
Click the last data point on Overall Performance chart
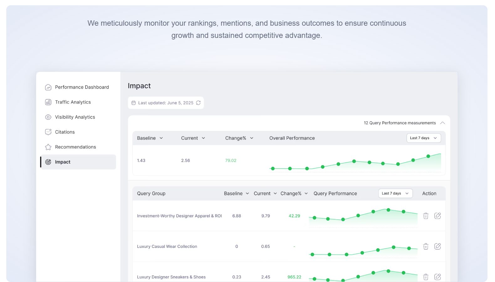point(428,156)
